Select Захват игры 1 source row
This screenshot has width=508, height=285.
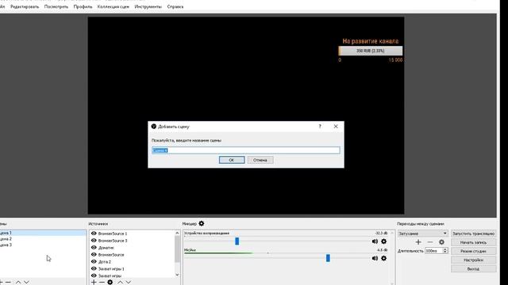tap(133, 268)
